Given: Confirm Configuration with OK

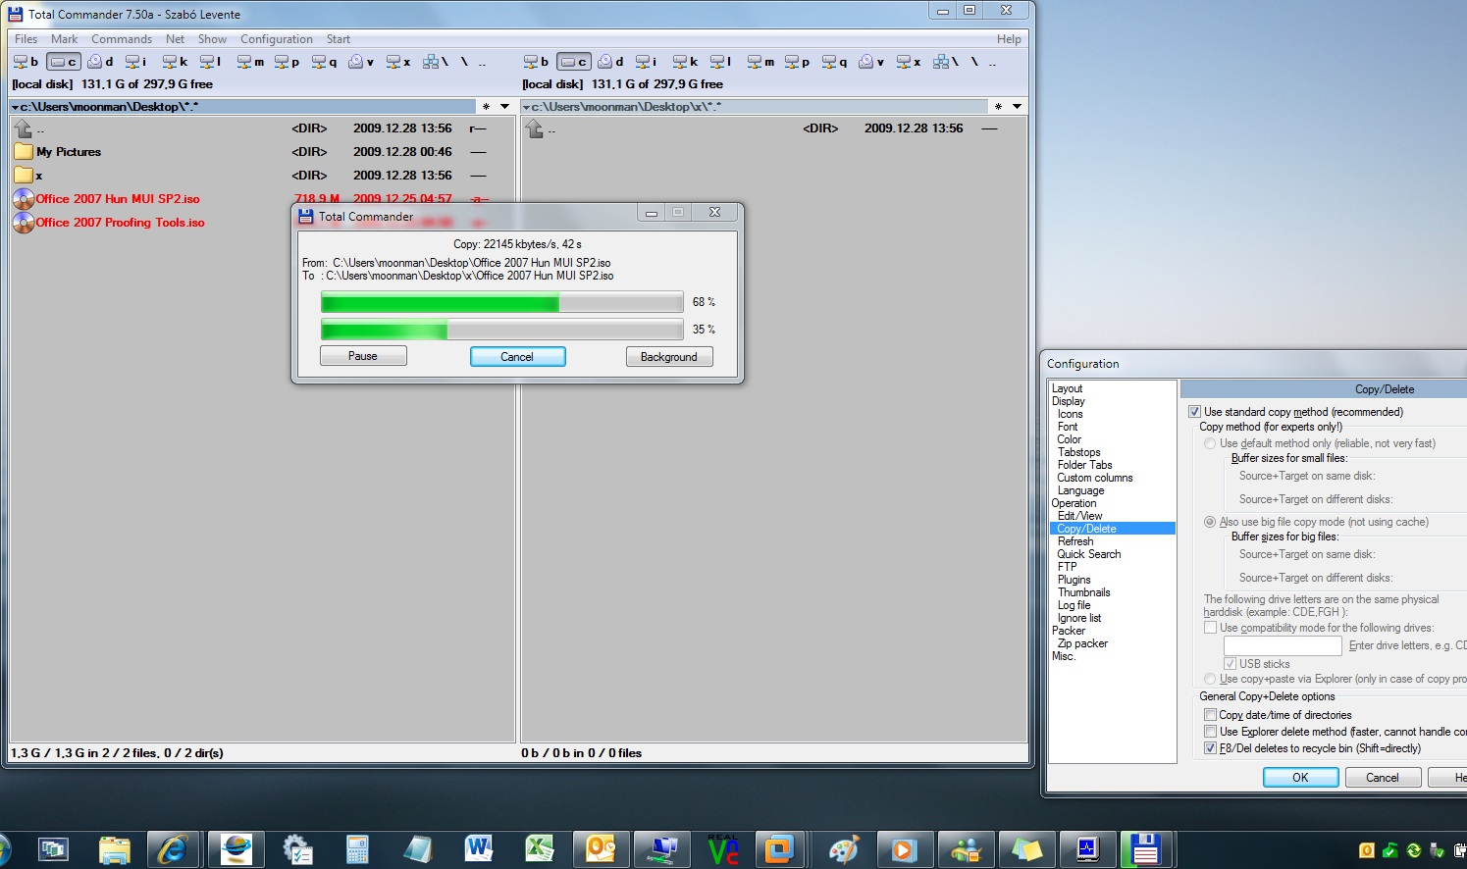Looking at the screenshot, I should tap(1300, 778).
